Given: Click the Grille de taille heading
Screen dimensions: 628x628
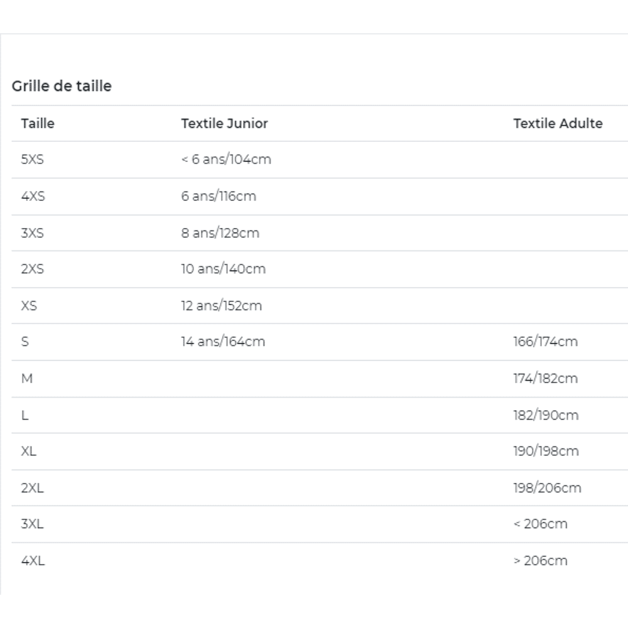Looking at the screenshot, I should [x=62, y=85].
